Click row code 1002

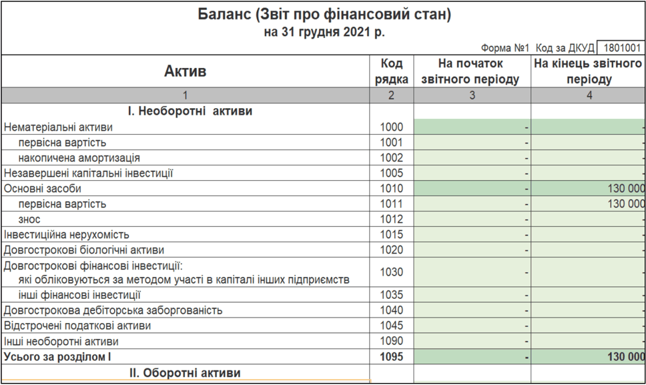click(391, 157)
